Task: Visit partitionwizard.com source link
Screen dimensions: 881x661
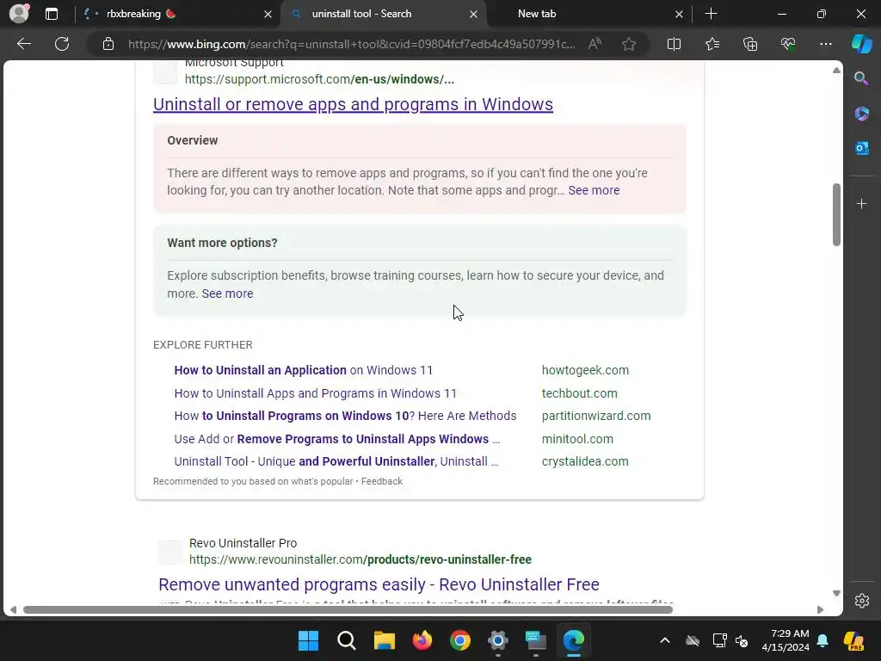Action: pyautogui.click(x=596, y=416)
